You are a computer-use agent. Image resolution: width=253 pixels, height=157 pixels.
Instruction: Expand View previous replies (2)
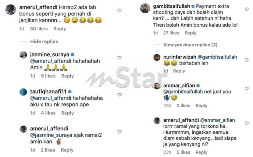(x=191, y=45)
